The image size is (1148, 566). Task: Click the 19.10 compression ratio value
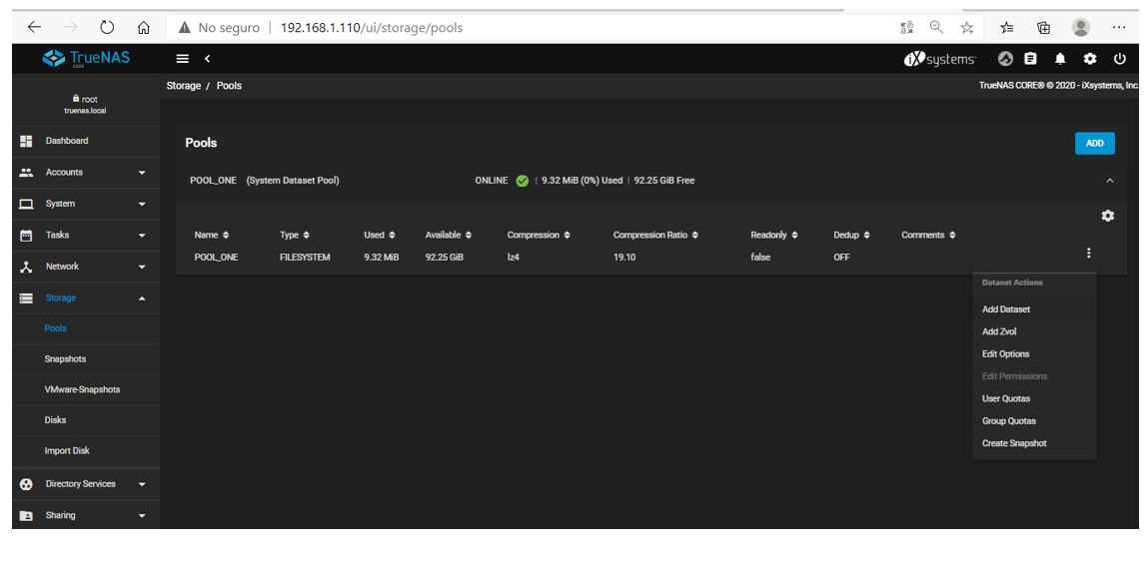coord(624,258)
